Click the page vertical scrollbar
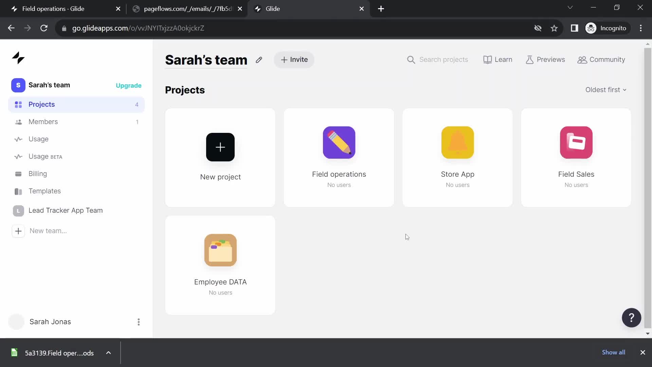 (x=647, y=188)
